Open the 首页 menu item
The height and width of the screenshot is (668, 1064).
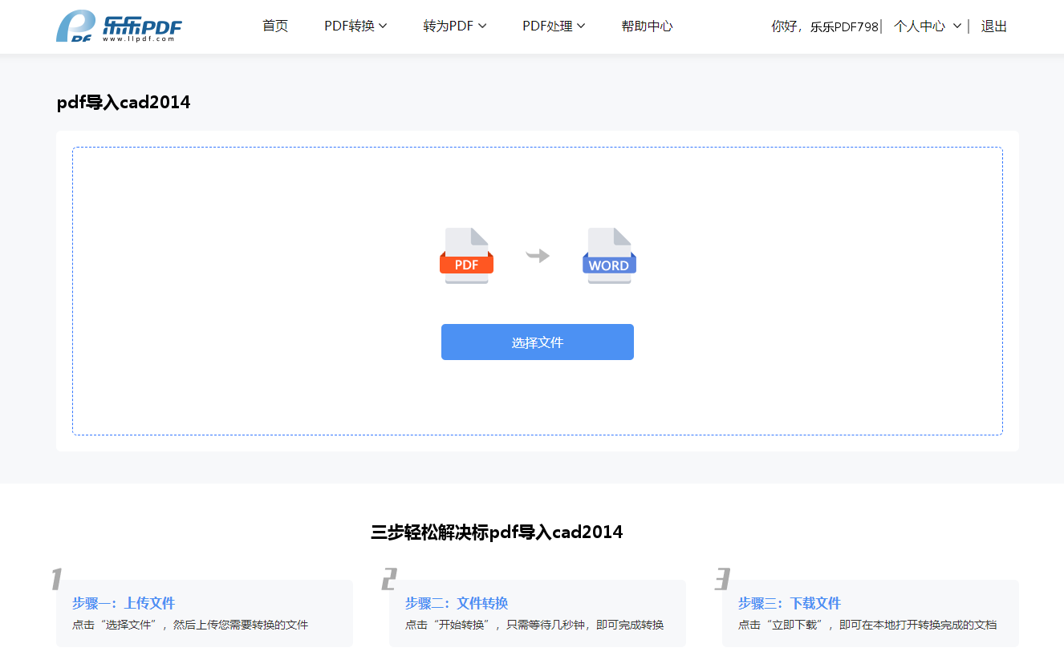pyautogui.click(x=275, y=26)
